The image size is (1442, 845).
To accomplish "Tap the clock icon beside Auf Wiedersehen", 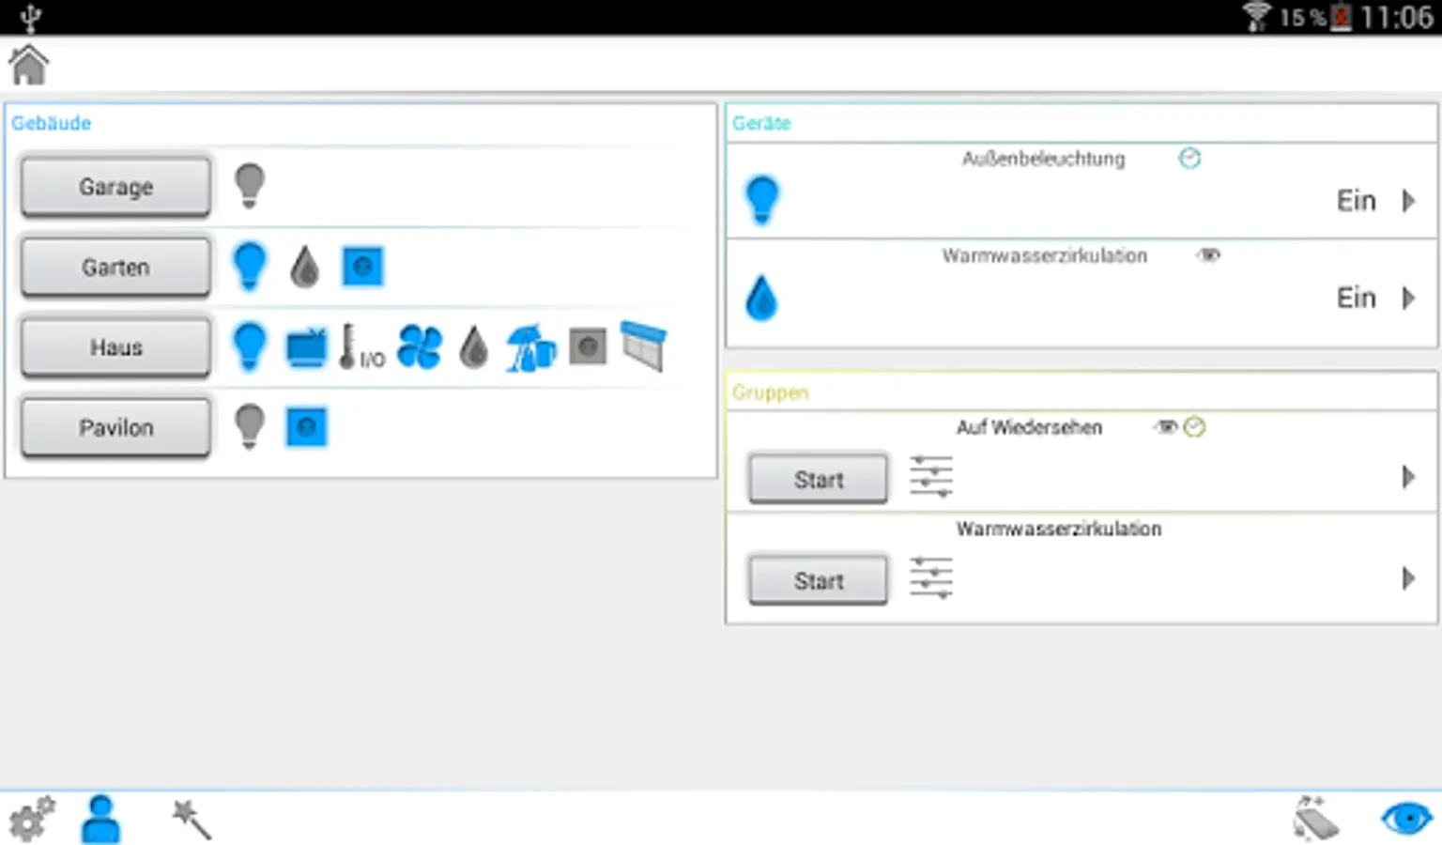I will tap(1194, 427).
